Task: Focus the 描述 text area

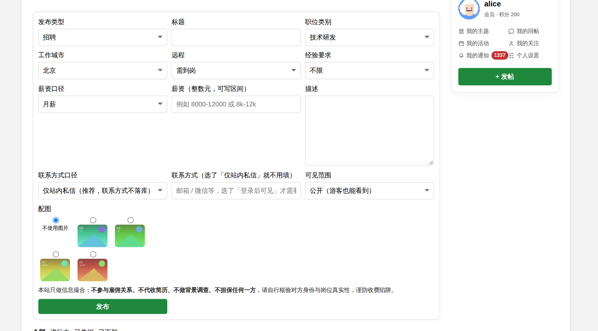Action: [370, 131]
